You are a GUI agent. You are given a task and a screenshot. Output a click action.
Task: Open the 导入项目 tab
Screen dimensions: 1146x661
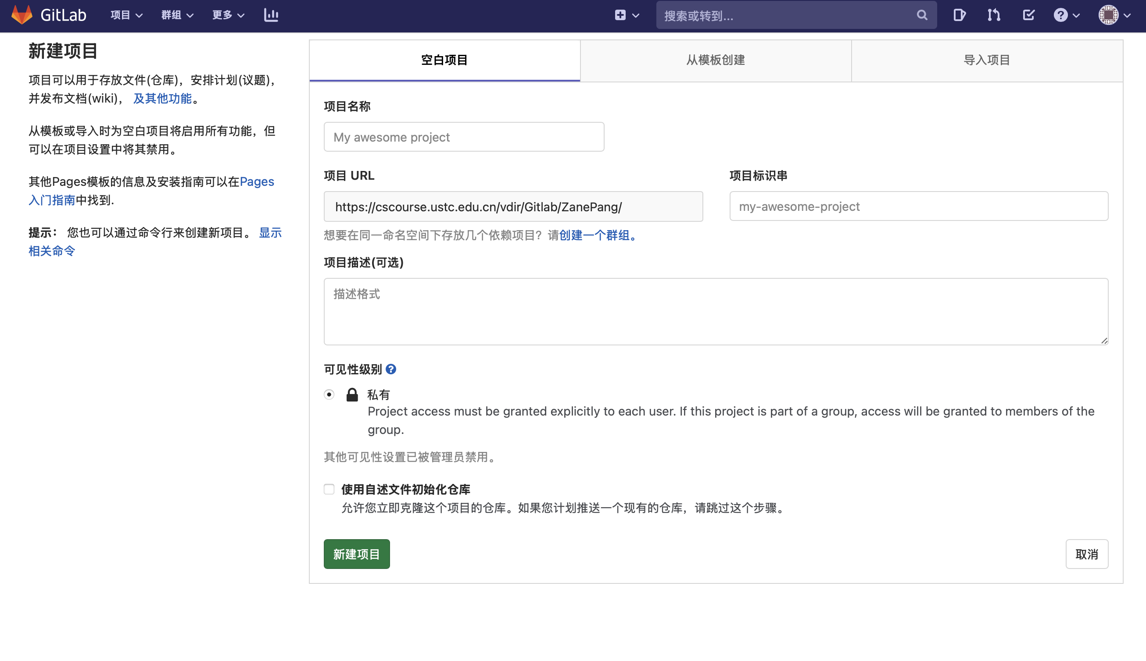(x=987, y=60)
